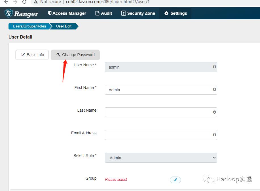This screenshot has height=191, width=260.
Task: Click the browser forward arrow
Action: (x=15, y=2)
